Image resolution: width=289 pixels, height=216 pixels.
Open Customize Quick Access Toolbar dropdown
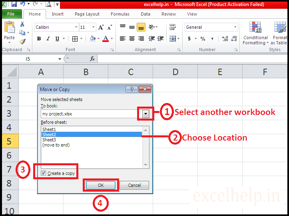point(57,4)
